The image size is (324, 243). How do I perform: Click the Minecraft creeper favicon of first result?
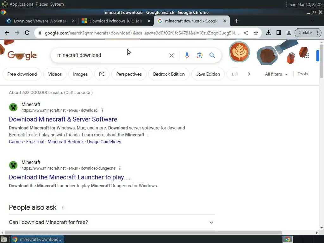coord(13,107)
